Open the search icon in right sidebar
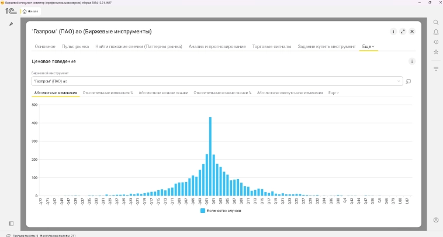443x237 pixels. [x=436, y=22]
